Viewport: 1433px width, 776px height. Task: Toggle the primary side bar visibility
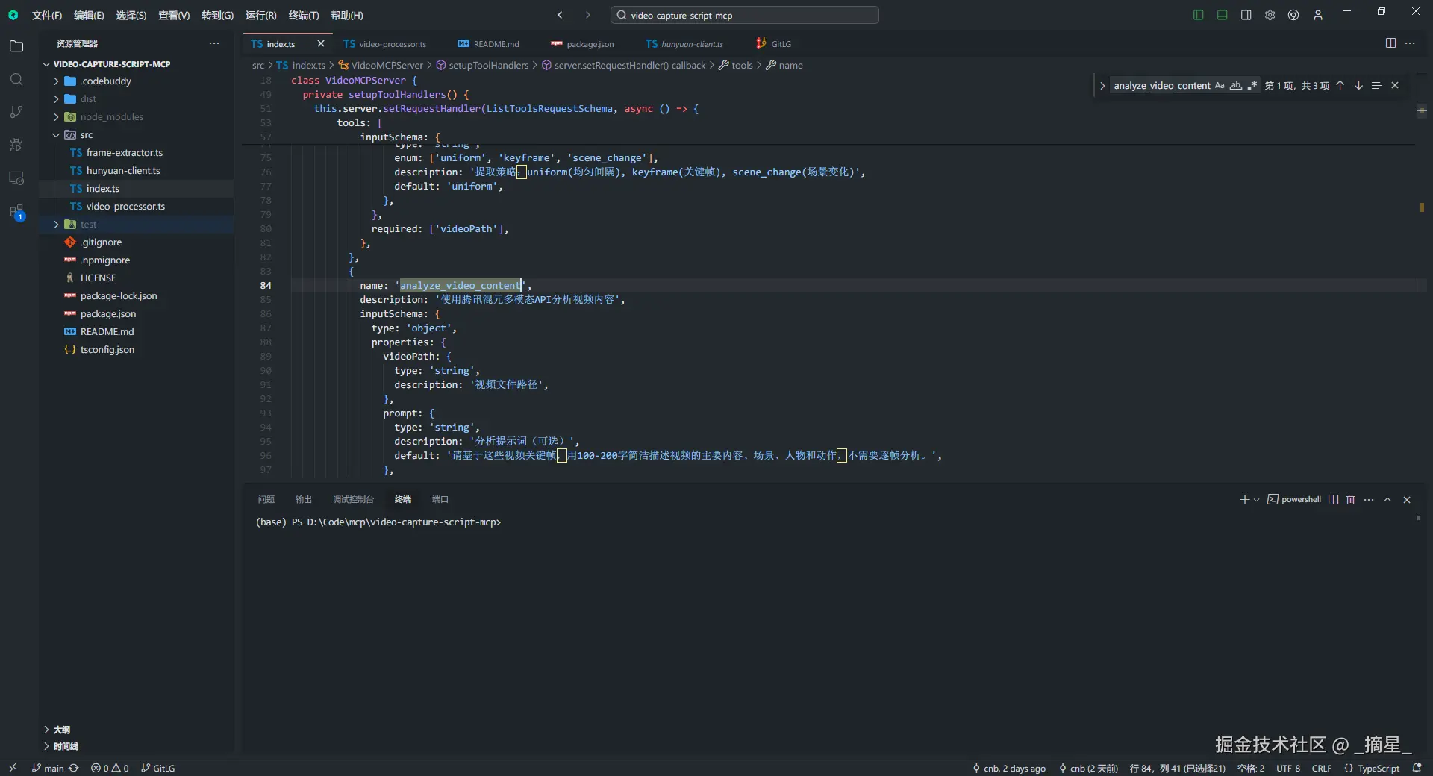click(1199, 15)
